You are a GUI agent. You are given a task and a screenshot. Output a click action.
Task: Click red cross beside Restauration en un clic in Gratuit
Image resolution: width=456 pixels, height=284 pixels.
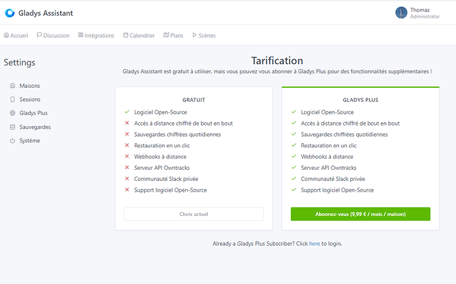pyautogui.click(x=127, y=145)
